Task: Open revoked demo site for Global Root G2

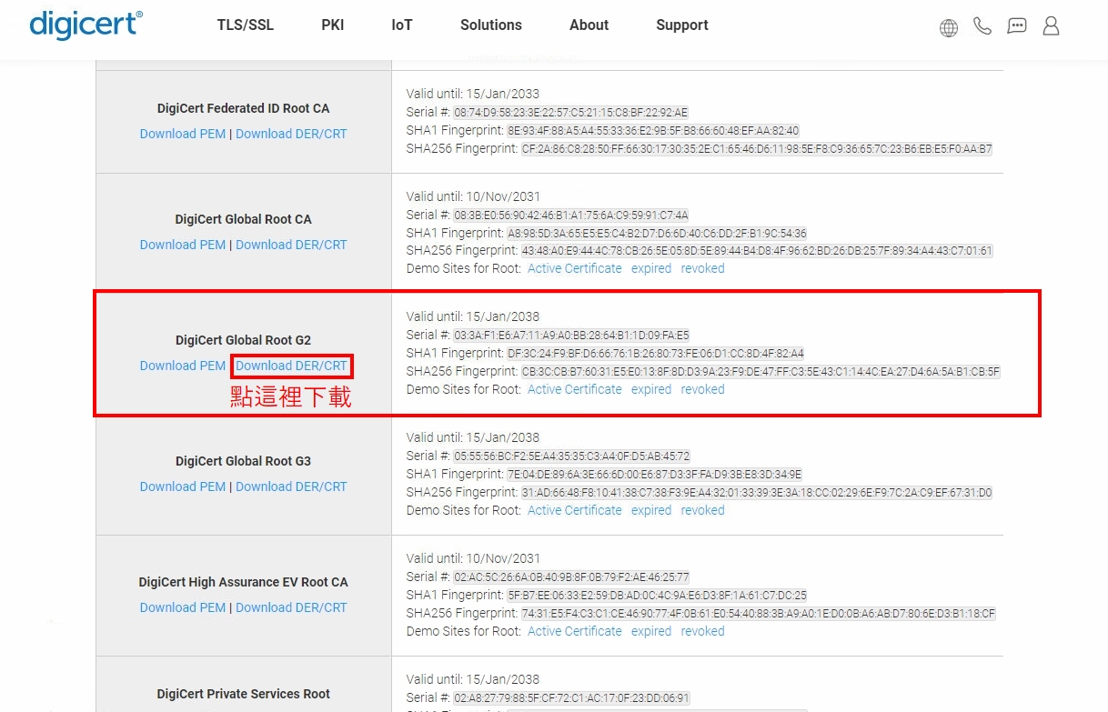Action: [703, 389]
